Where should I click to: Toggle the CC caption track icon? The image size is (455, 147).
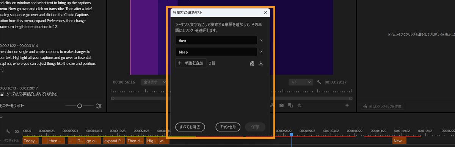click(17, 131)
